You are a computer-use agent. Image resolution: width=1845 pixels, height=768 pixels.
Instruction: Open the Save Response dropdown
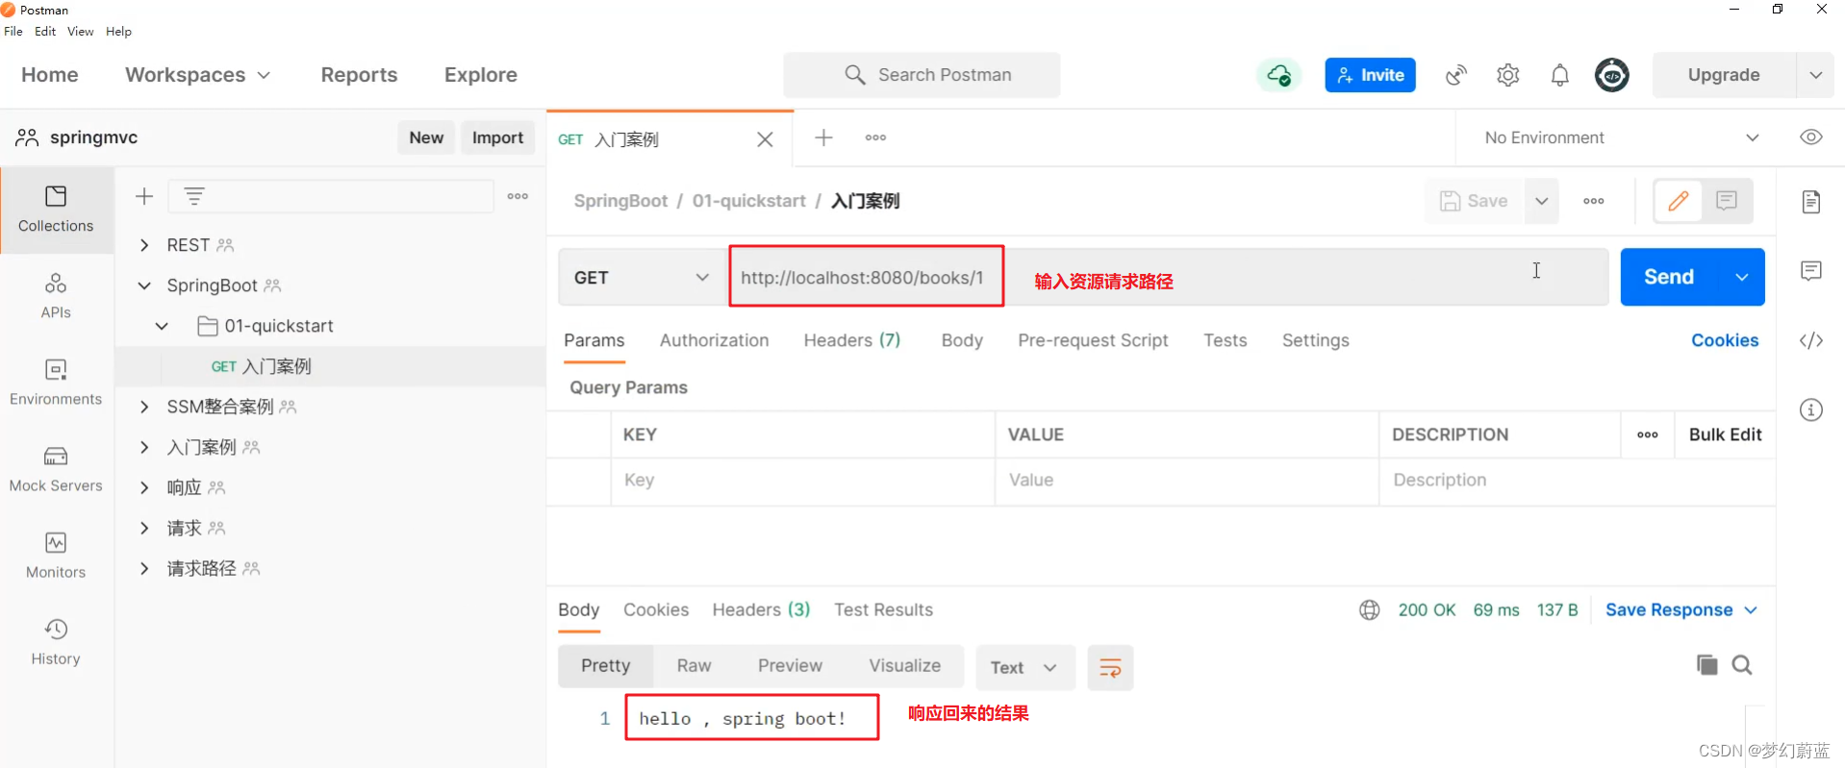(1681, 610)
